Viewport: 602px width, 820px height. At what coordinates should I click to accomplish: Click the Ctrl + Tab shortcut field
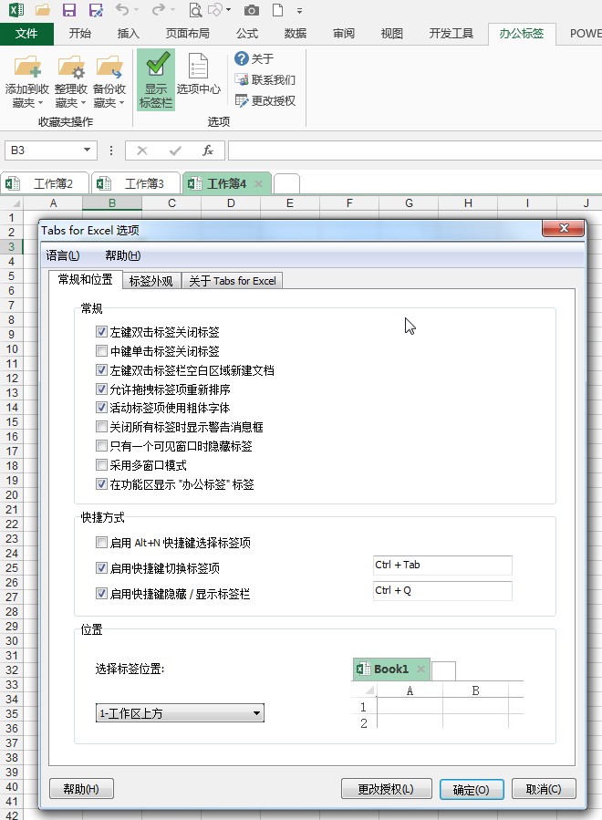coord(442,565)
